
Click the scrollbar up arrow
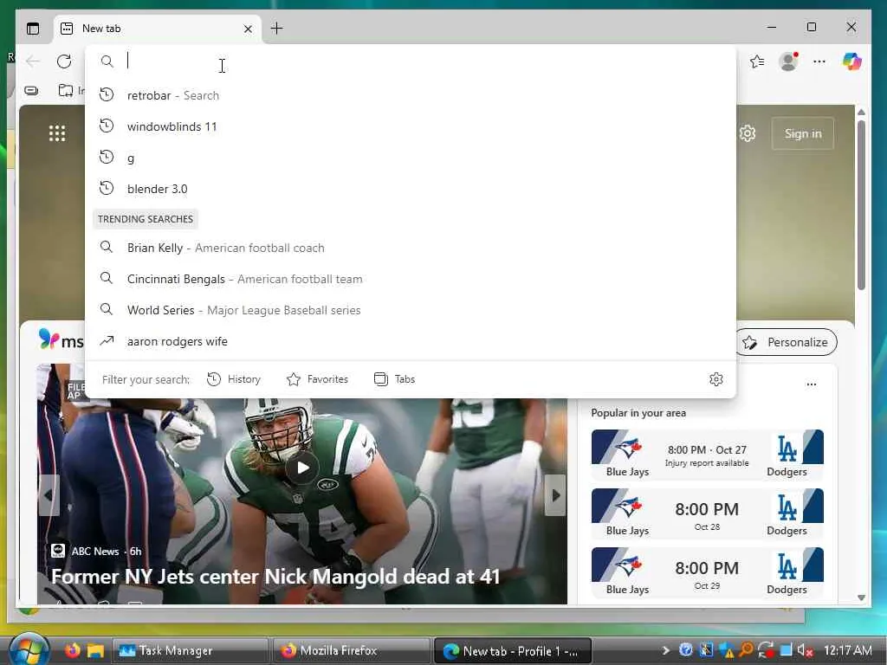[861, 113]
